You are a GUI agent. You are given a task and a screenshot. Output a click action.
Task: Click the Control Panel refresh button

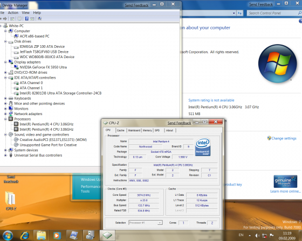[x=240, y=13]
